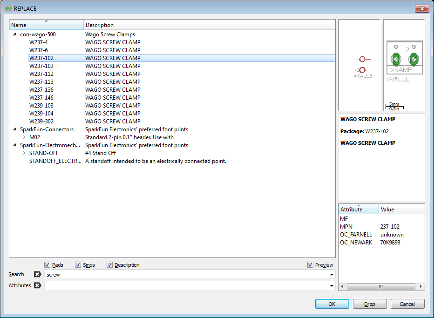Collapse the con-wago-500 library
The width and height of the screenshot is (434, 318).
[15, 34]
